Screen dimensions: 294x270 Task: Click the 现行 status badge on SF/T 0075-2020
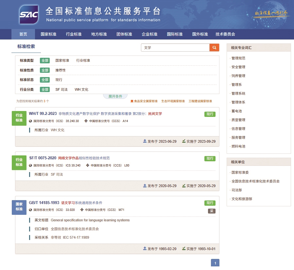pyautogui.click(x=210, y=159)
